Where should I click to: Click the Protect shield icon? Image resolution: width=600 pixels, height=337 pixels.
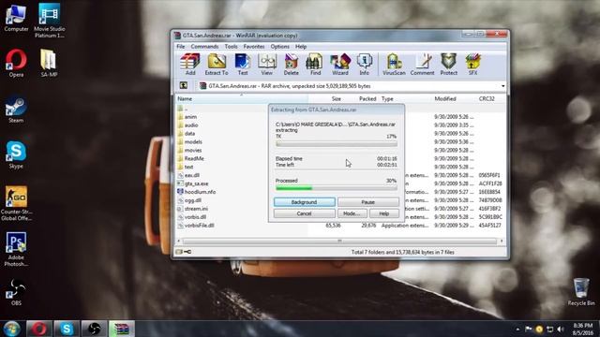449,65
